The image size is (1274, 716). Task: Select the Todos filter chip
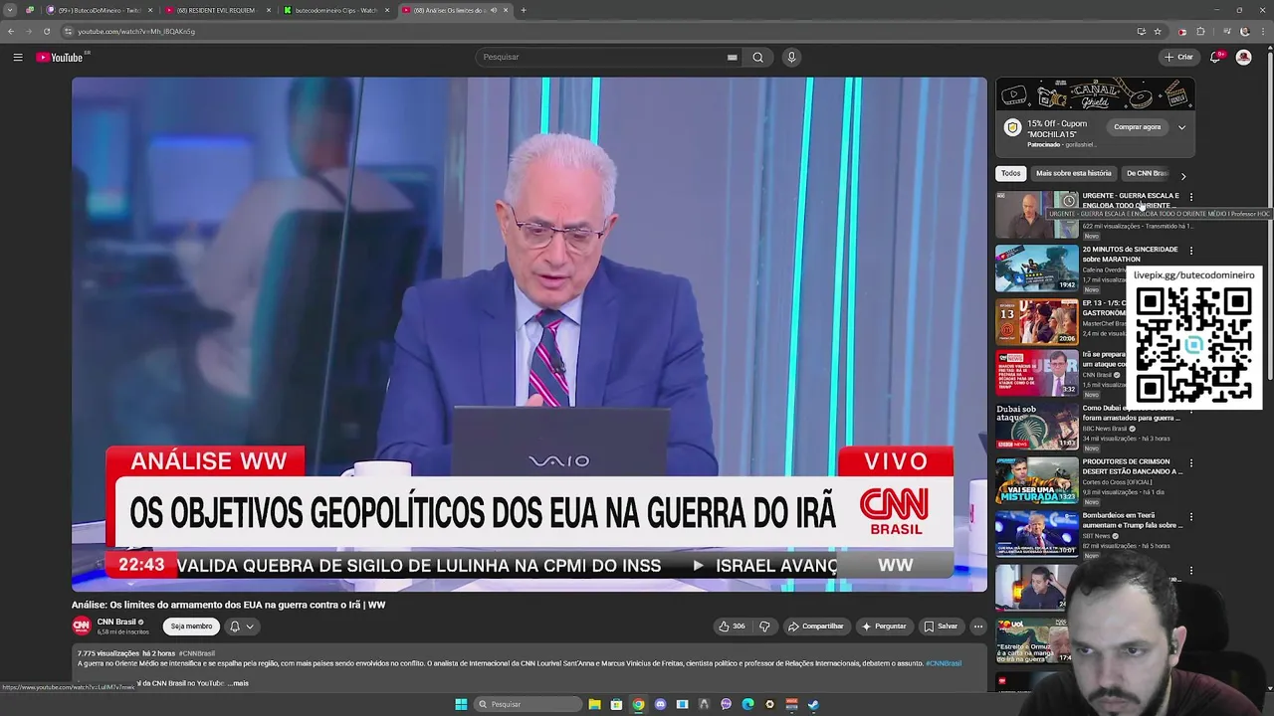(x=1010, y=173)
